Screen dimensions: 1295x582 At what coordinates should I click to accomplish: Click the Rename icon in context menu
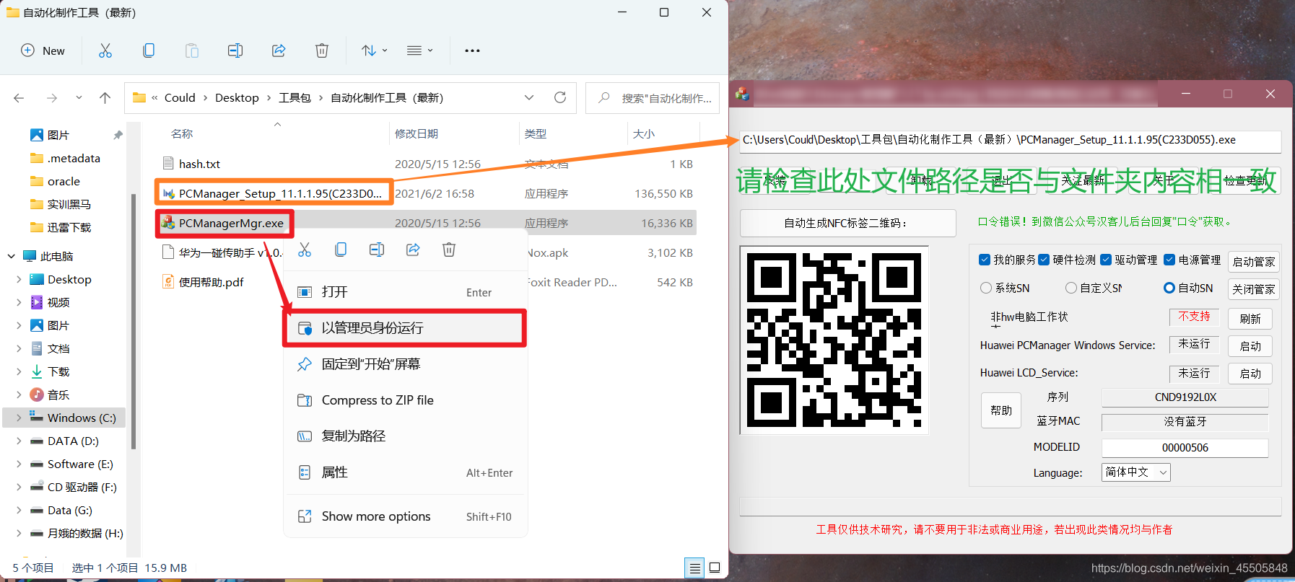(377, 250)
